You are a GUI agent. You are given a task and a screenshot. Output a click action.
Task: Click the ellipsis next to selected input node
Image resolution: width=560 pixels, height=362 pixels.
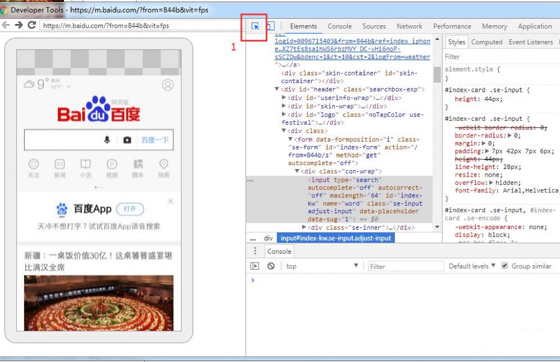pyautogui.click(x=250, y=180)
